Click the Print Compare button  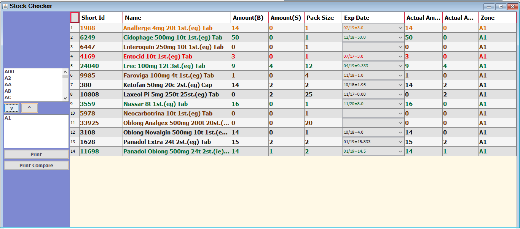click(x=36, y=166)
